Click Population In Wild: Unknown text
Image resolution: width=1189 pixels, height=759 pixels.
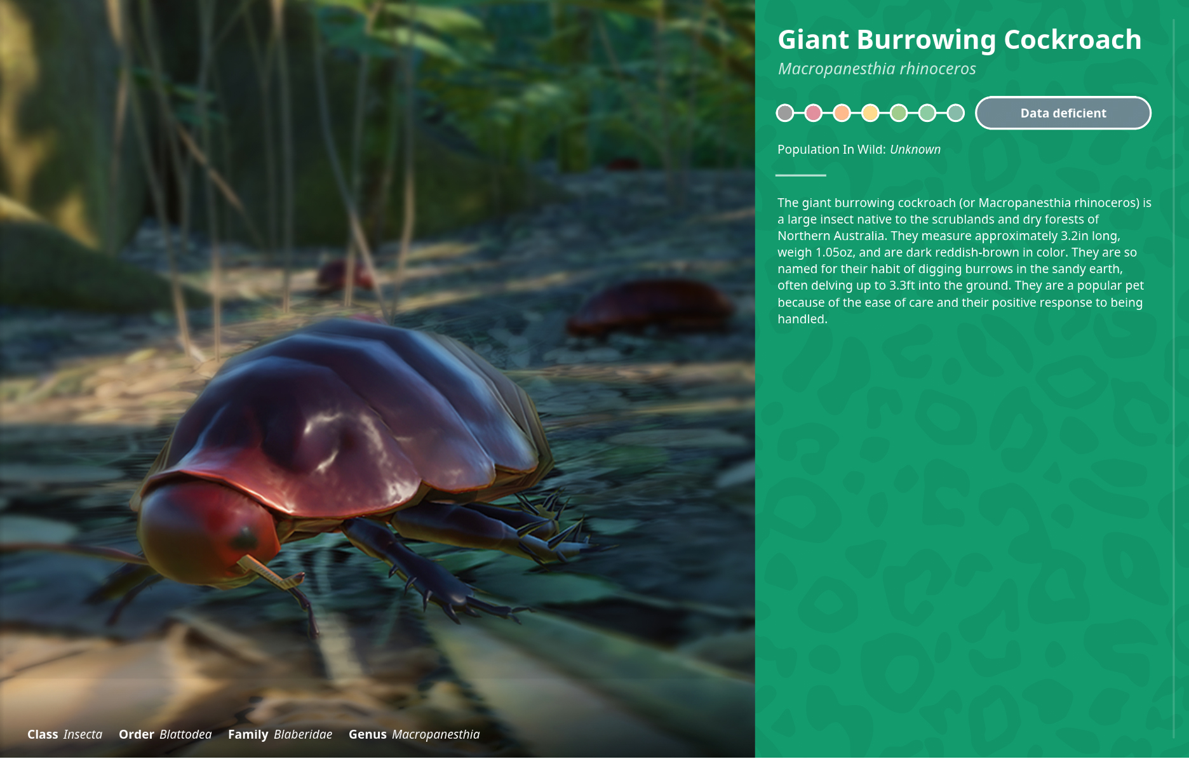coord(859,149)
